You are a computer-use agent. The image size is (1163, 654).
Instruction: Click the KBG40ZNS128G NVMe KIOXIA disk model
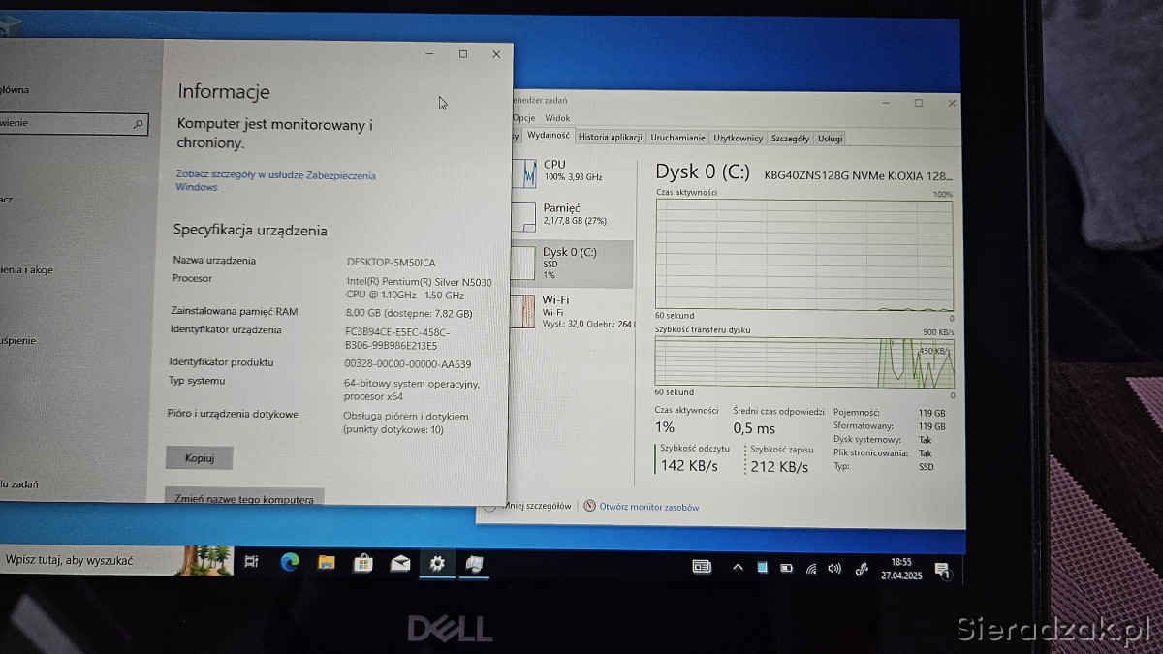click(x=858, y=176)
